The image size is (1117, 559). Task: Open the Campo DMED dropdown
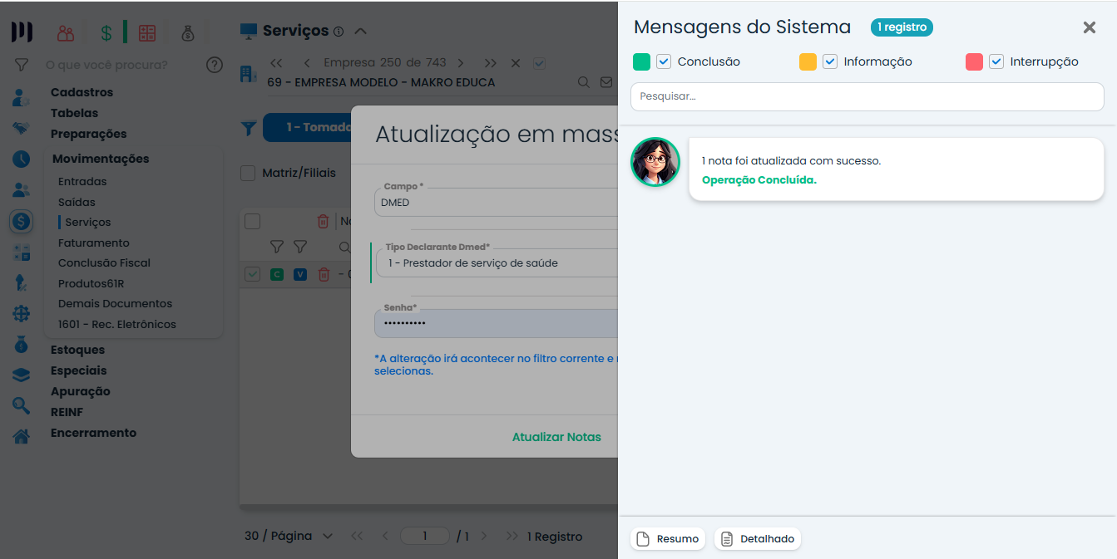496,202
